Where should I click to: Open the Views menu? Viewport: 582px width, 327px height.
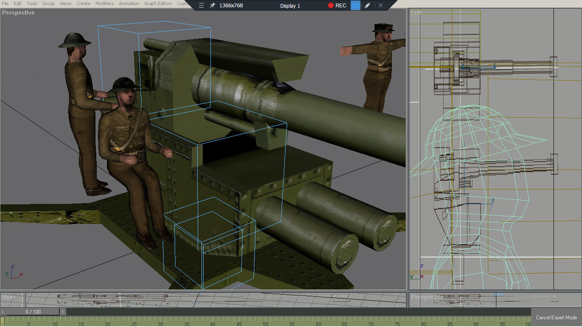[x=65, y=4]
